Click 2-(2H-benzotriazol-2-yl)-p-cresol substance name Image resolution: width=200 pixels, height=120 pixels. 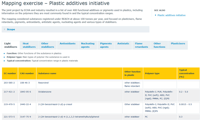(x=55, y=104)
